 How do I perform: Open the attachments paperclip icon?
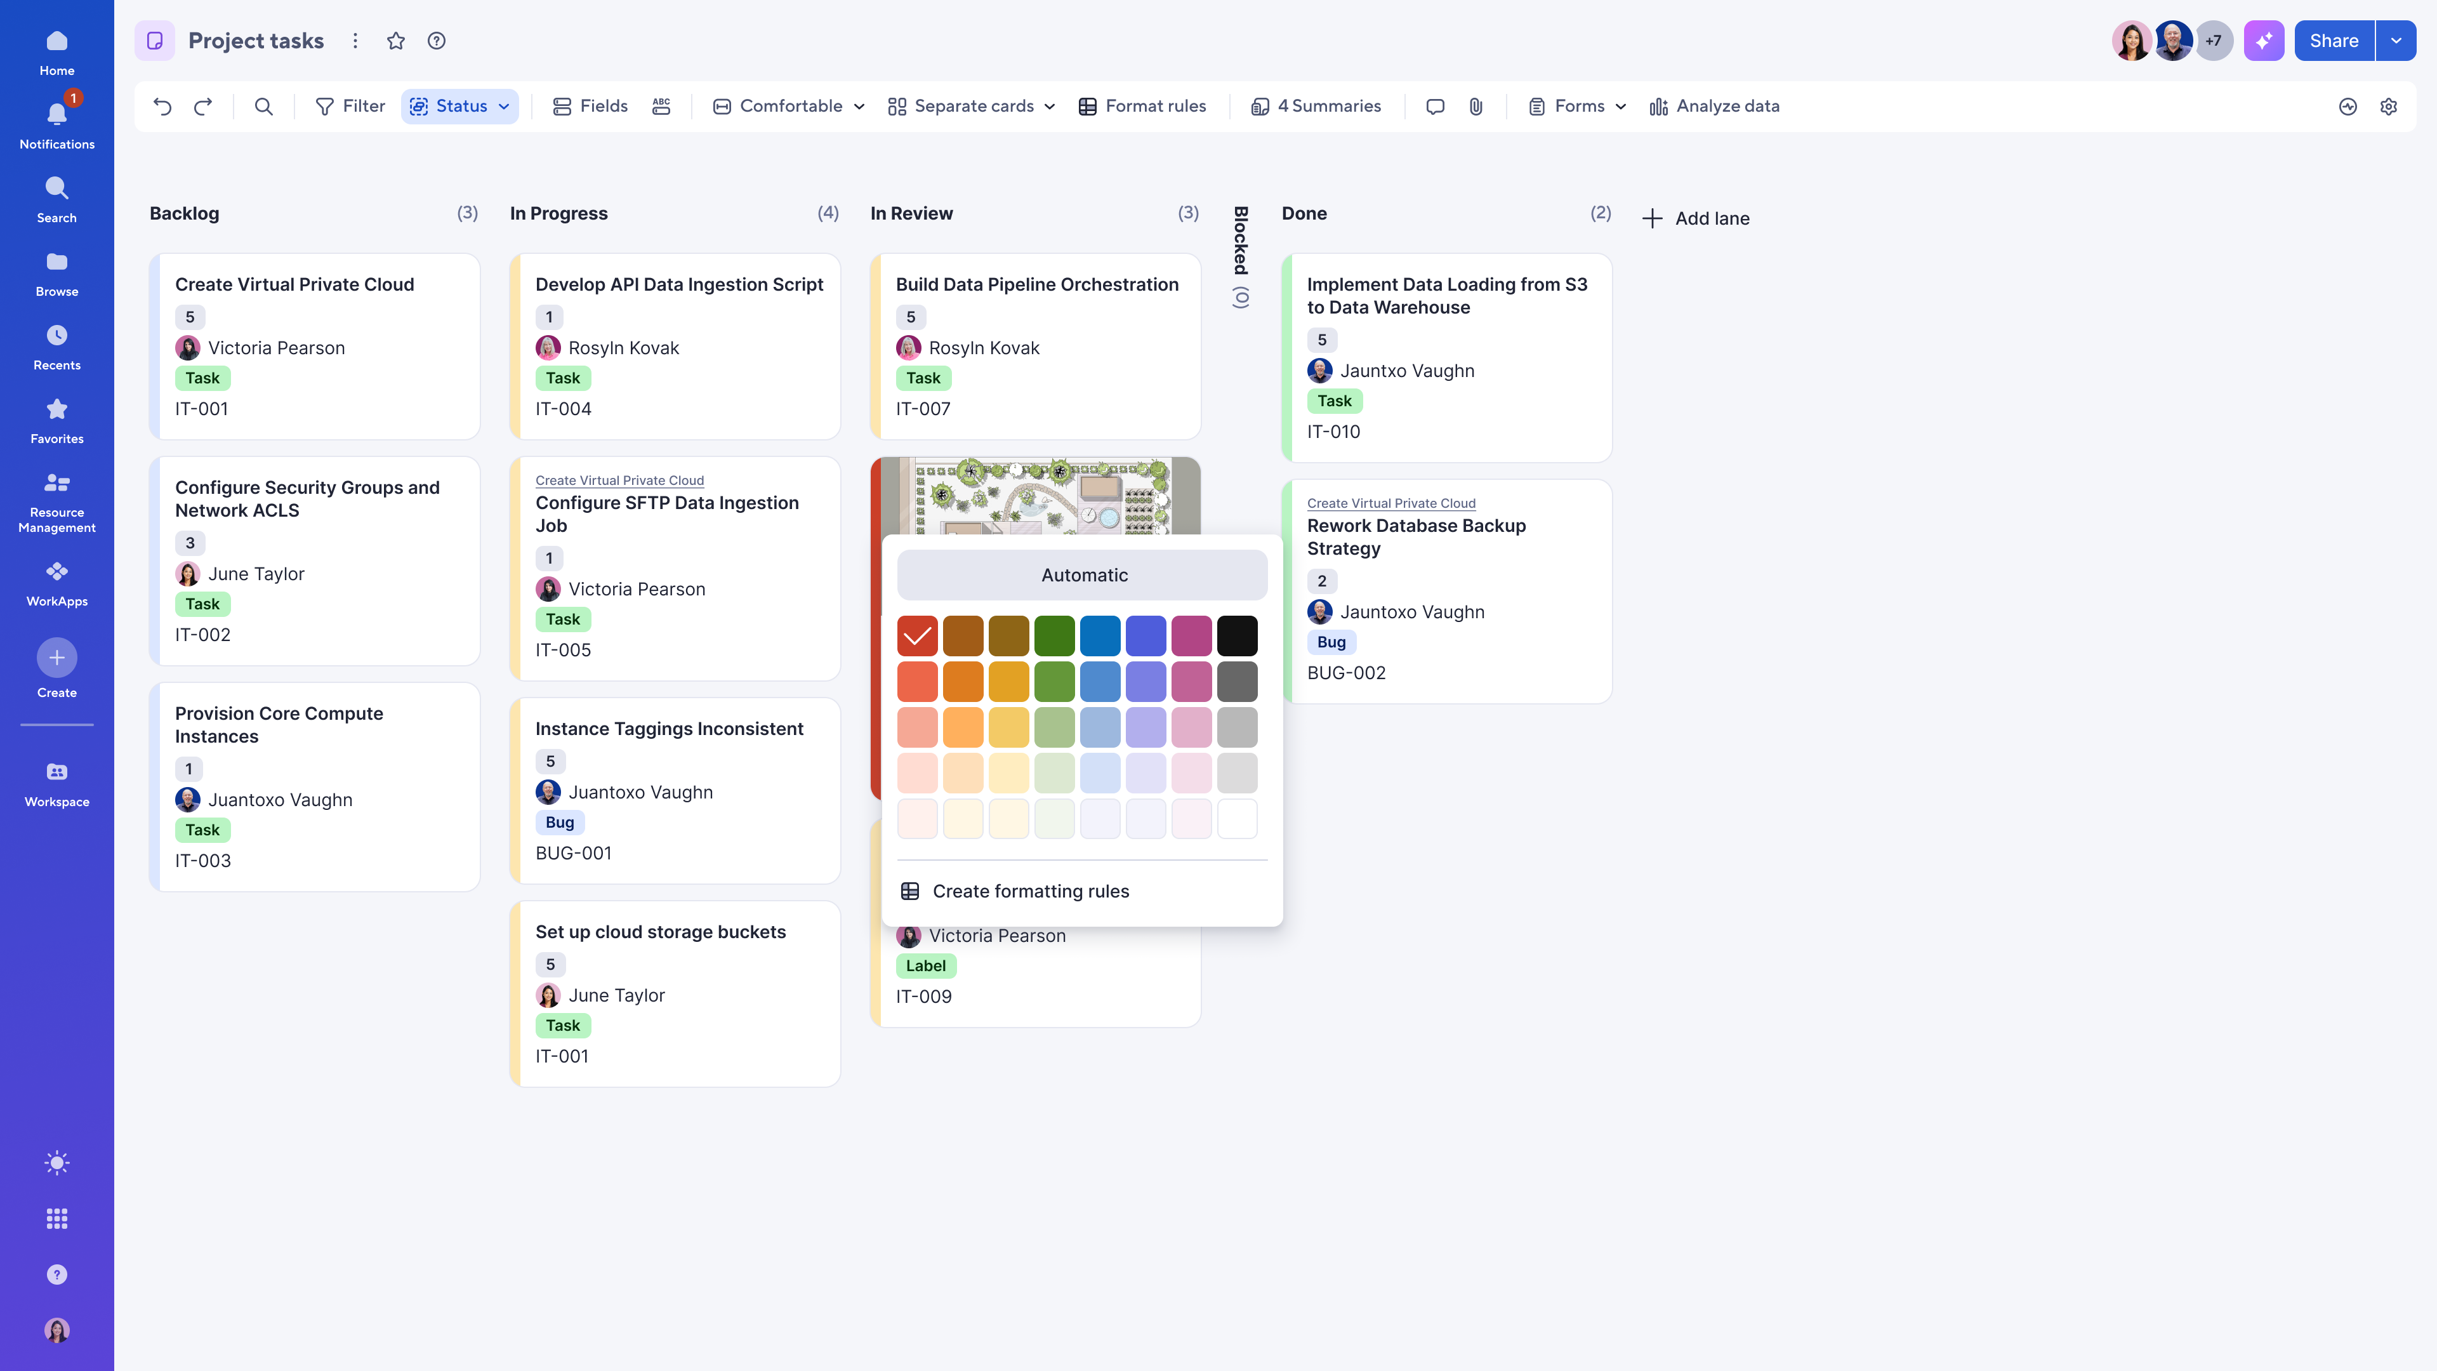(x=1476, y=106)
